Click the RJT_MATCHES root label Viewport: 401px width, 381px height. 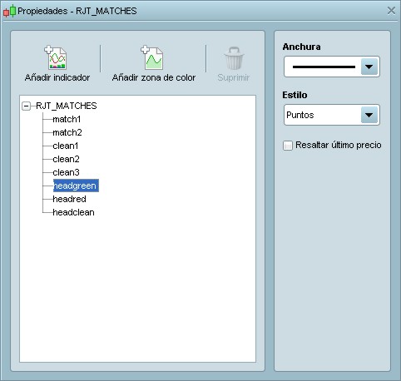point(67,106)
